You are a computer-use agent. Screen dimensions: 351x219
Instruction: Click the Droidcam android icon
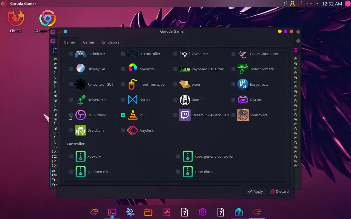click(81, 130)
